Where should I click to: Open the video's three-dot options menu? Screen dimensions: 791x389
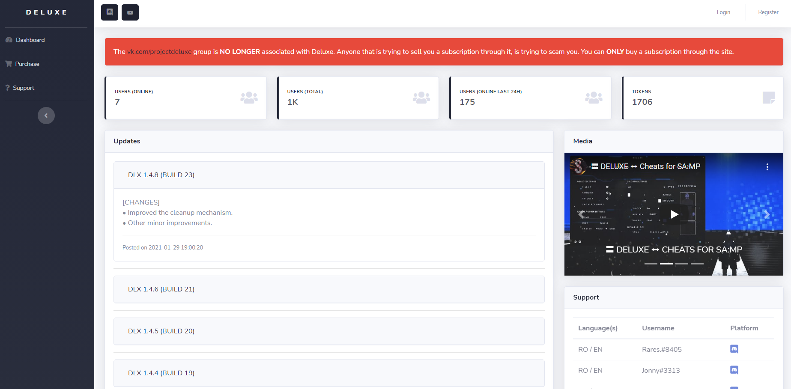click(767, 167)
